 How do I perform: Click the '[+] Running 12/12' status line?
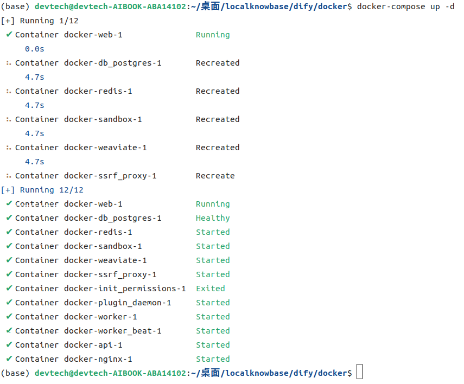(x=42, y=190)
